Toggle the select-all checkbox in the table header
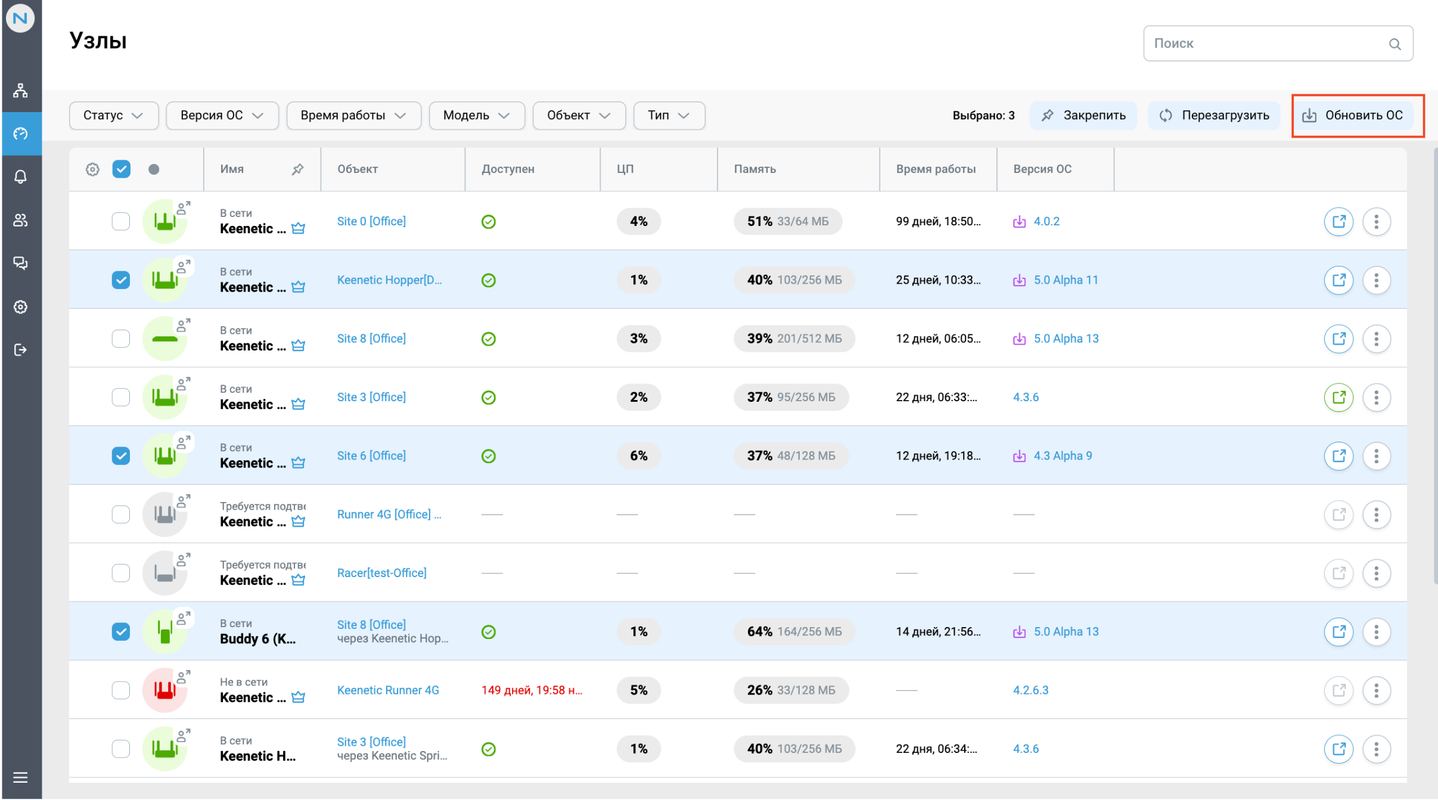This screenshot has width=1438, height=800. pyautogui.click(x=121, y=169)
